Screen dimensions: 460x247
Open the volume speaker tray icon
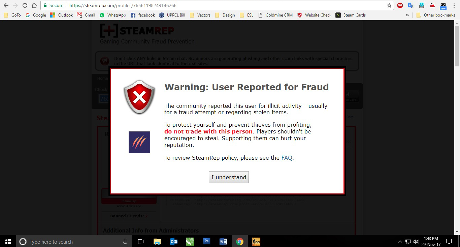coord(416,241)
